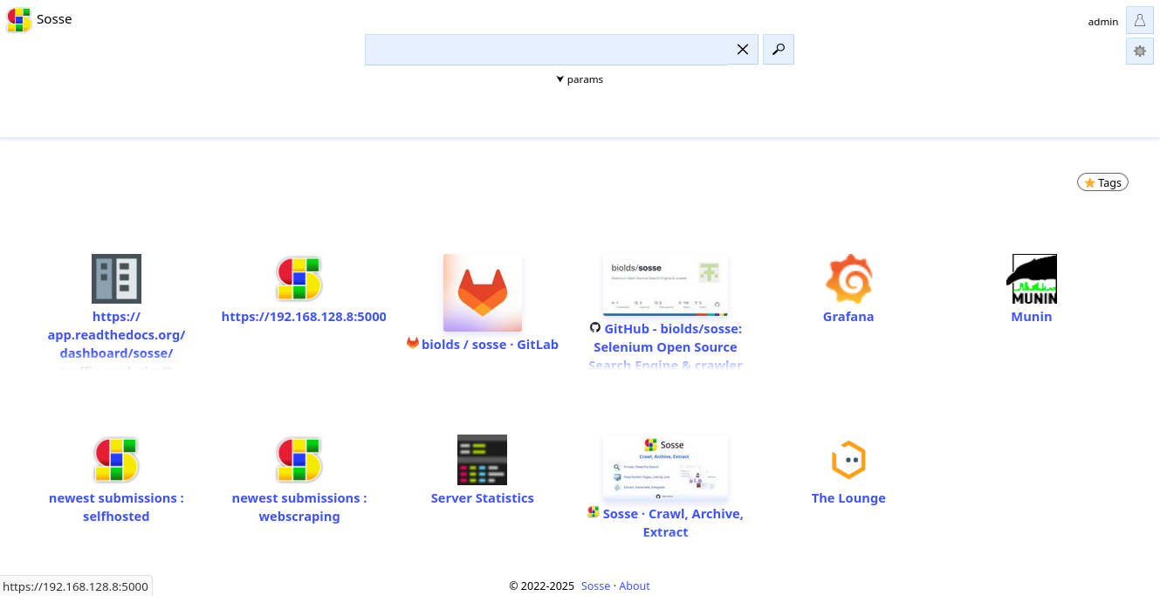Open the footer Sosse link

click(x=595, y=586)
